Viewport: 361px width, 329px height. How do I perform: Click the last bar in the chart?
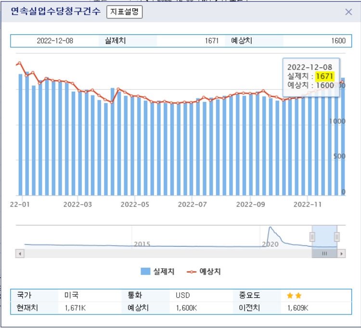click(x=343, y=137)
